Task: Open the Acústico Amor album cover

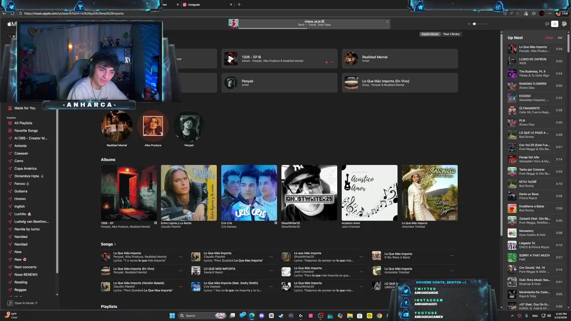Action: [369, 193]
